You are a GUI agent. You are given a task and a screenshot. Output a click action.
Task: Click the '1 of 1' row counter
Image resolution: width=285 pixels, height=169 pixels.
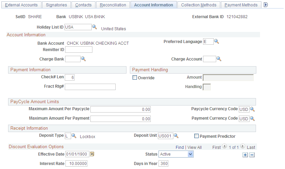point(233,147)
